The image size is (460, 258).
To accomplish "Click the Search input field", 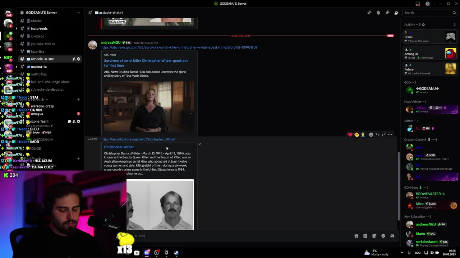I will point(429,13).
